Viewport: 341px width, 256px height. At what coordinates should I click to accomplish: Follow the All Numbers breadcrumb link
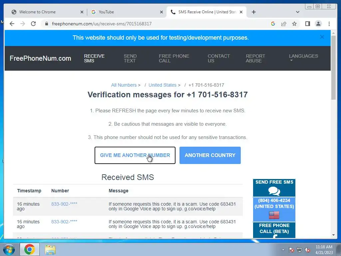click(124, 85)
